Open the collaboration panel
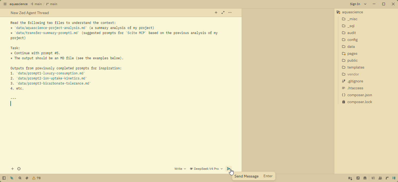398x182 pixels. coord(380,178)
